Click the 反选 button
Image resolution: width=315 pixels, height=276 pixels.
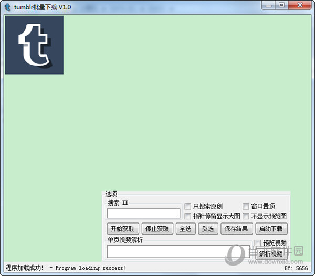pyautogui.click(x=208, y=229)
